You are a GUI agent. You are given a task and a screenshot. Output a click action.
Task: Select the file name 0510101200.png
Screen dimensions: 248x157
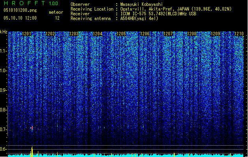pyautogui.click(x=20, y=10)
